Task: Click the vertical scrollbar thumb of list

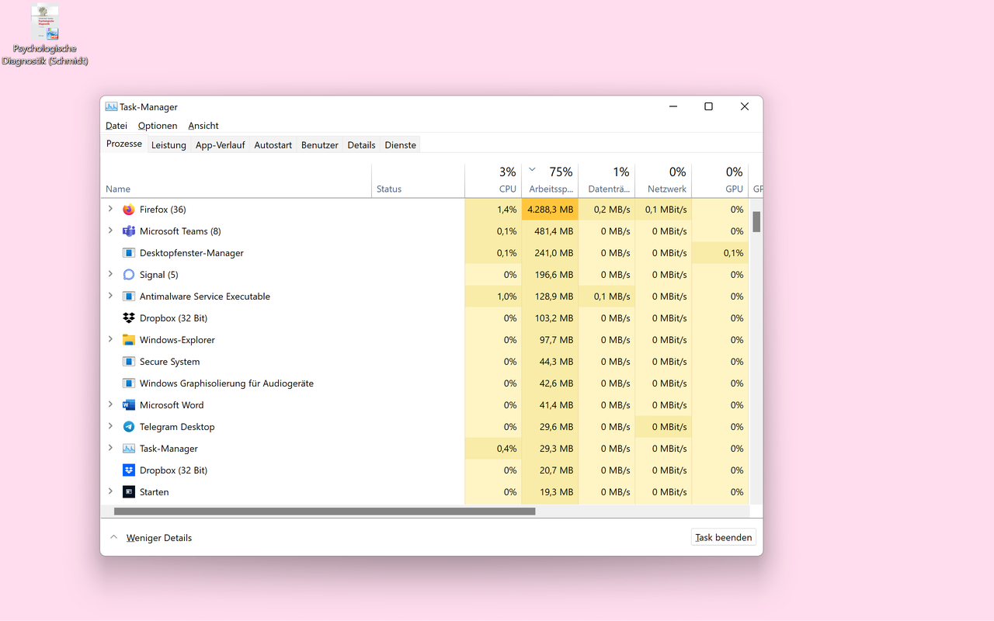Action: [x=756, y=222]
